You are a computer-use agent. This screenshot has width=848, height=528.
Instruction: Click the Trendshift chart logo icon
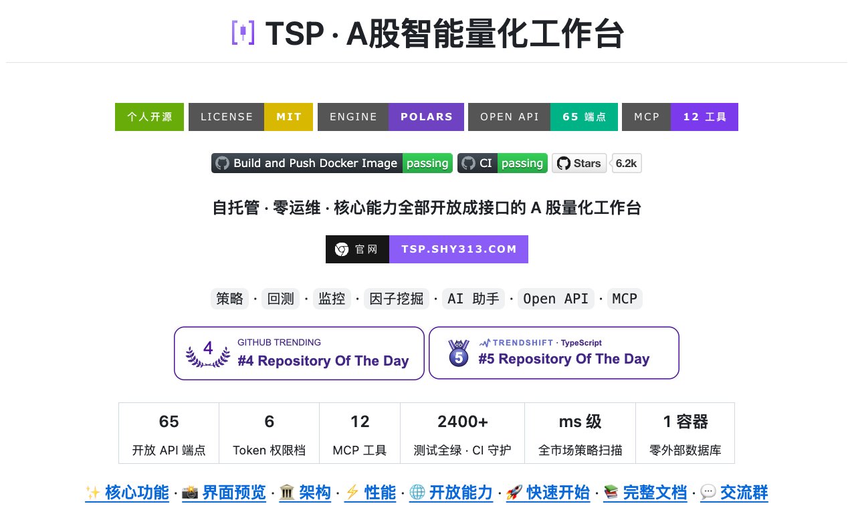coord(484,343)
